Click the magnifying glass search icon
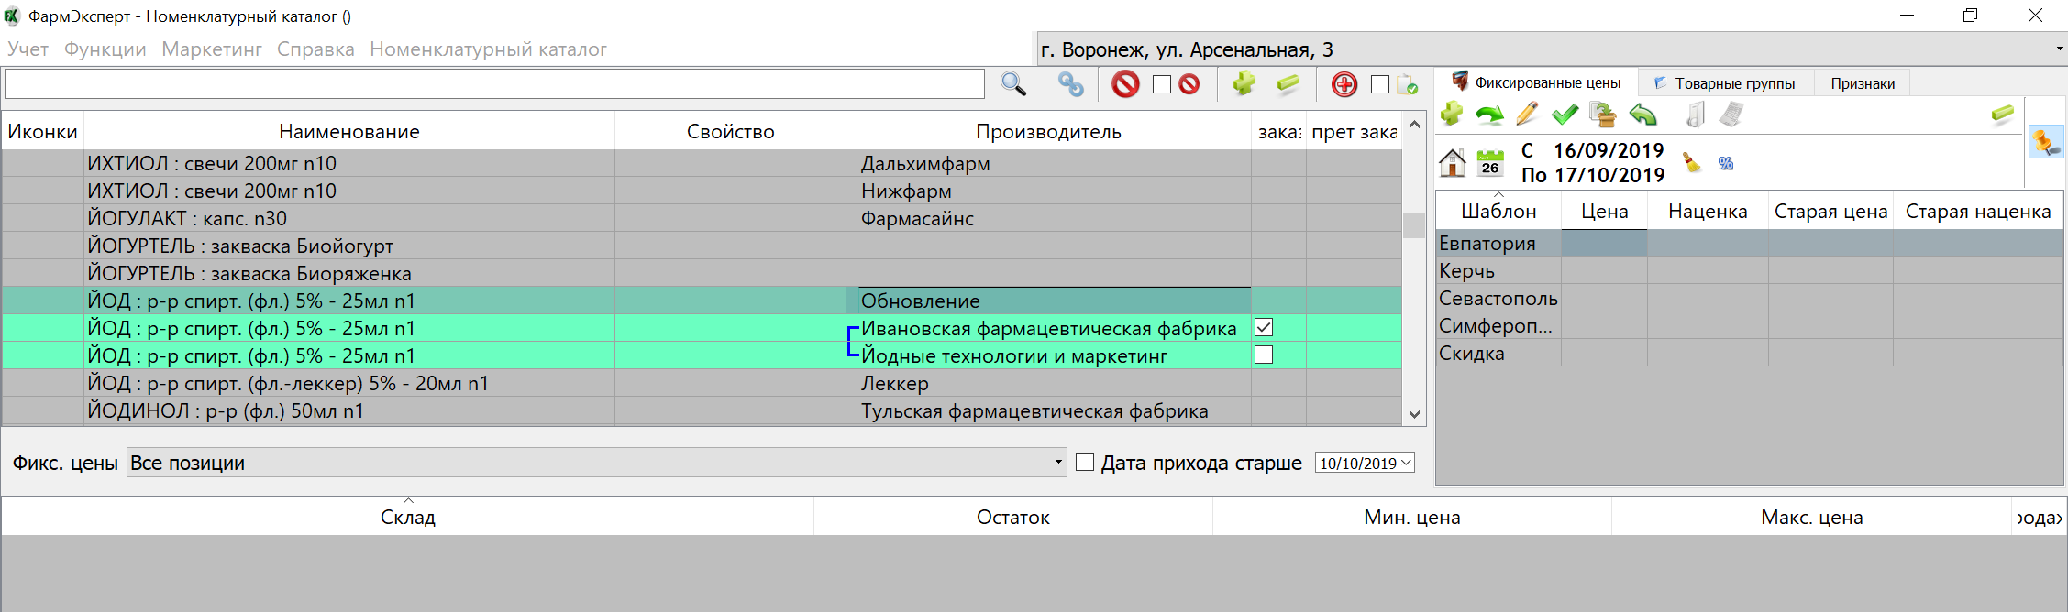 1012,84
